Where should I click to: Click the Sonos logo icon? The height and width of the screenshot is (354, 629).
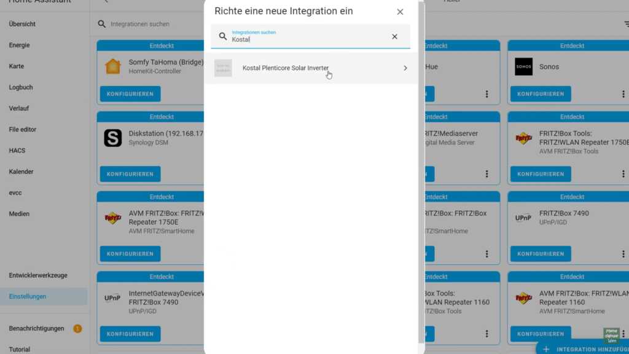click(x=523, y=66)
